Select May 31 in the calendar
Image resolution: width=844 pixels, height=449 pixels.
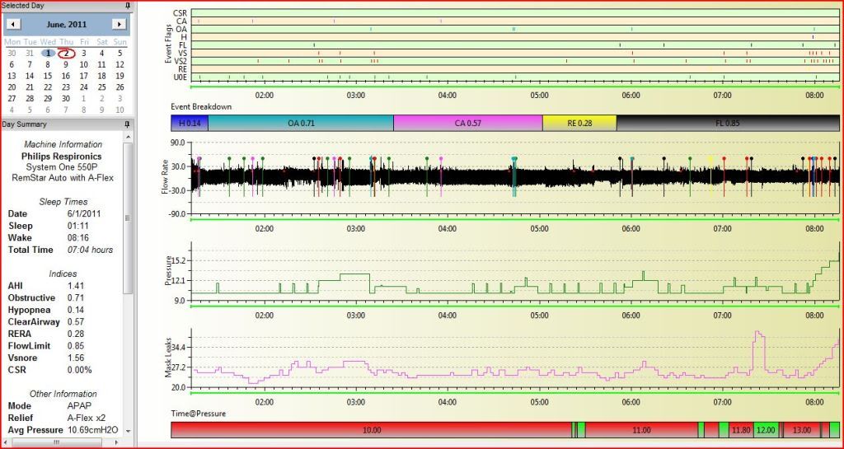pos(30,54)
